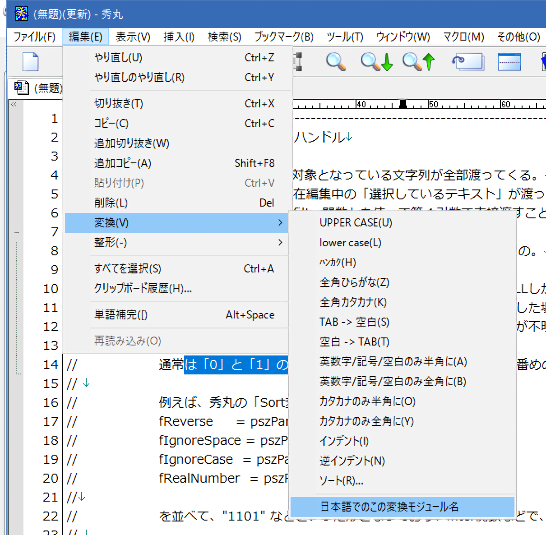
Task: Click the window switch icon with curved arrow
Action: [x=467, y=62]
